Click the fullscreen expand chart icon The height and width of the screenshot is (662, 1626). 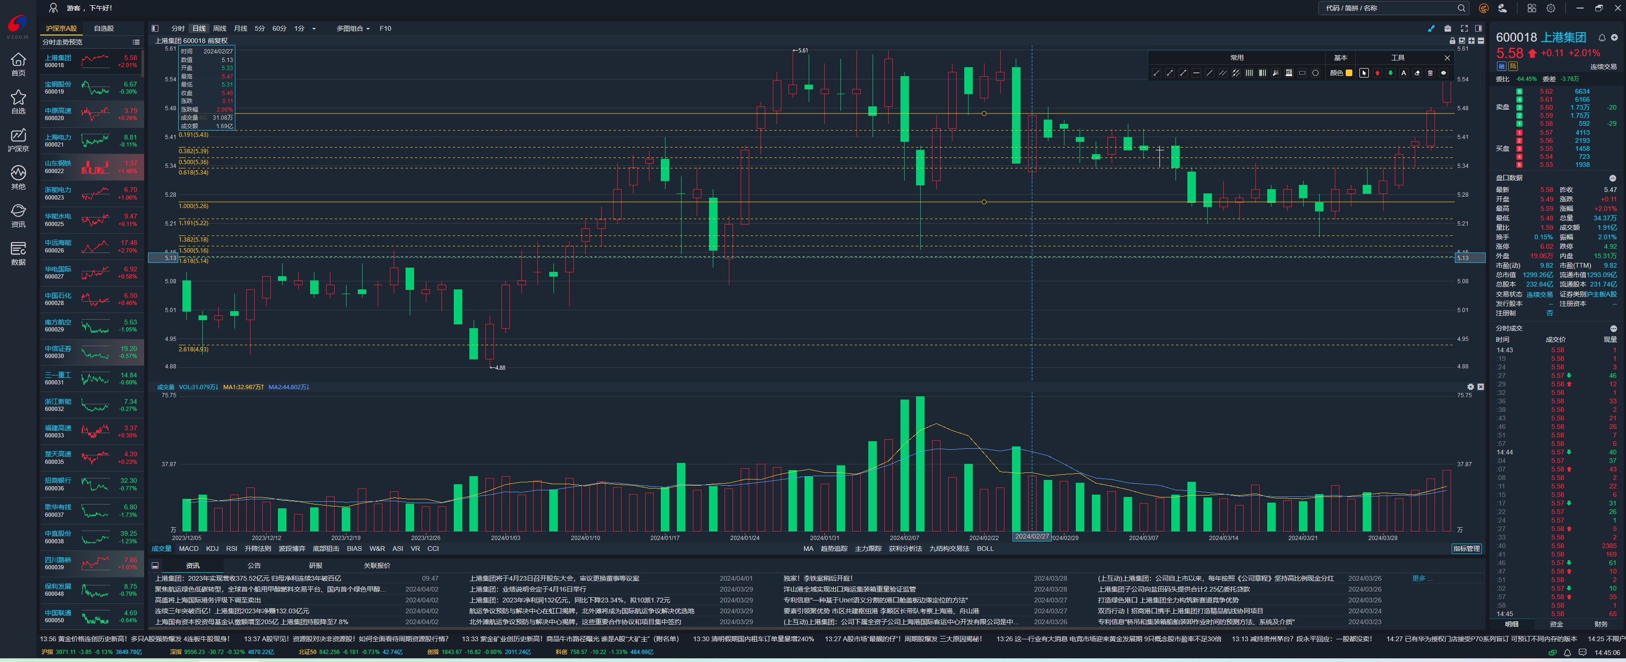[x=1464, y=28]
